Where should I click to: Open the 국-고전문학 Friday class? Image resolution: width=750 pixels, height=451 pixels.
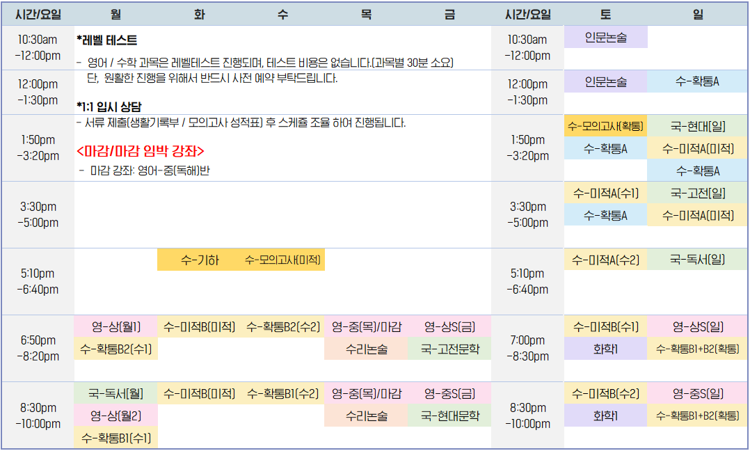point(449,349)
